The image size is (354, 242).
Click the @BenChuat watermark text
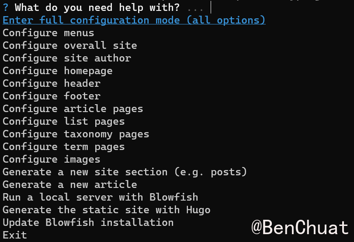pyautogui.click(x=300, y=228)
